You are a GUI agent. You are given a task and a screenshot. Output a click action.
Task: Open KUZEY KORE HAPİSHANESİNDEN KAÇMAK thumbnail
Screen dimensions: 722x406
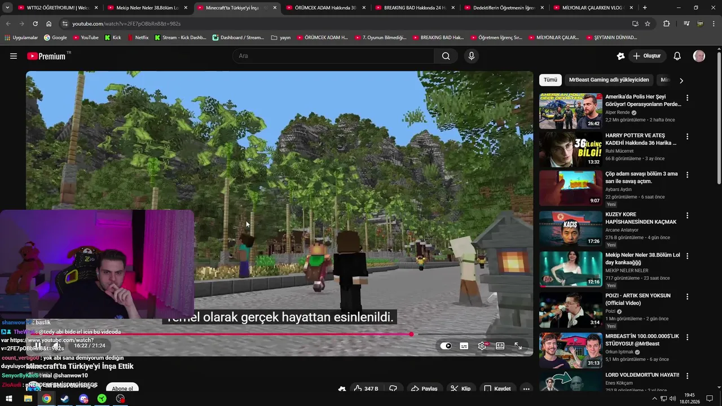[x=571, y=228]
